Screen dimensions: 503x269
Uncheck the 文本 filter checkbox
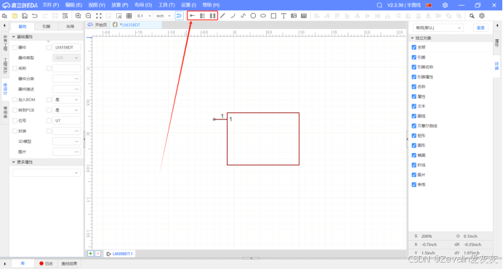point(414,106)
